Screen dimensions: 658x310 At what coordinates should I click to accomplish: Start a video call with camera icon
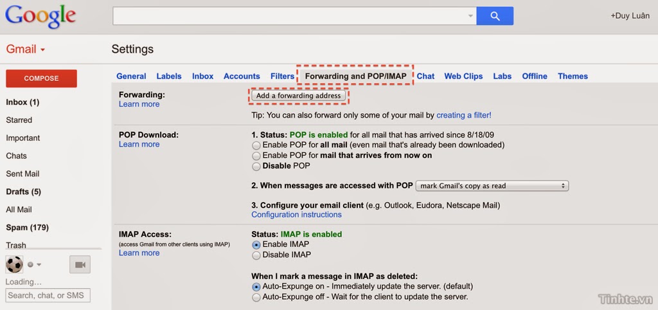[80, 264]
